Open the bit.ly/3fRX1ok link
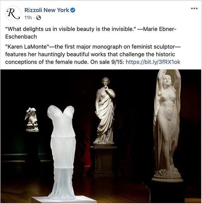Viewport: 202px width, 204px height. pyautogui.click(x=153, y=62)
